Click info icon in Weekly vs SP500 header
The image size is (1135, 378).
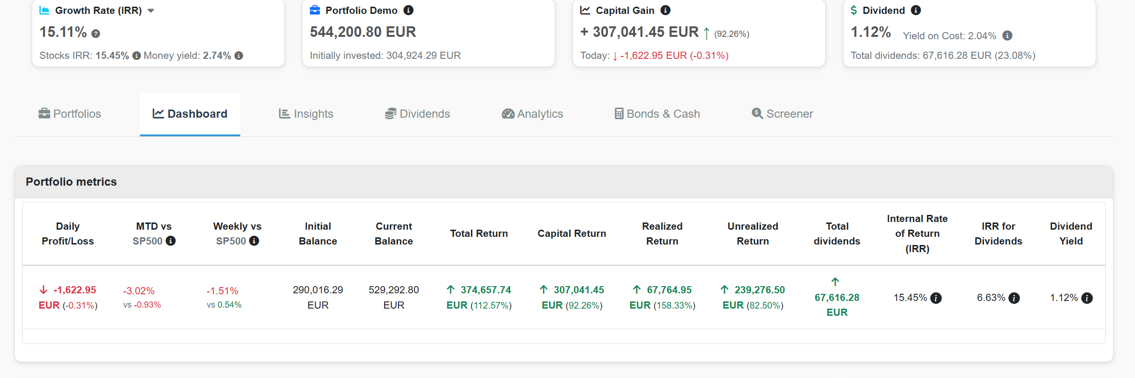click(254, 241)
